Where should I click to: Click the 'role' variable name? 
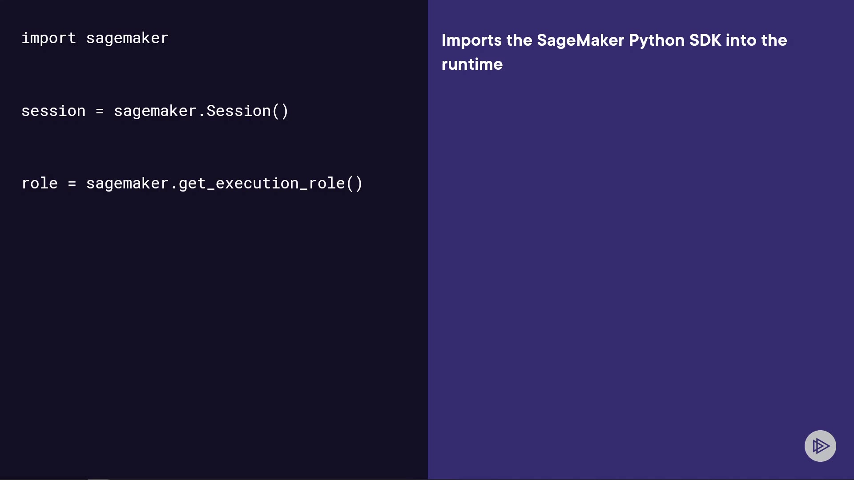point(40,184)
